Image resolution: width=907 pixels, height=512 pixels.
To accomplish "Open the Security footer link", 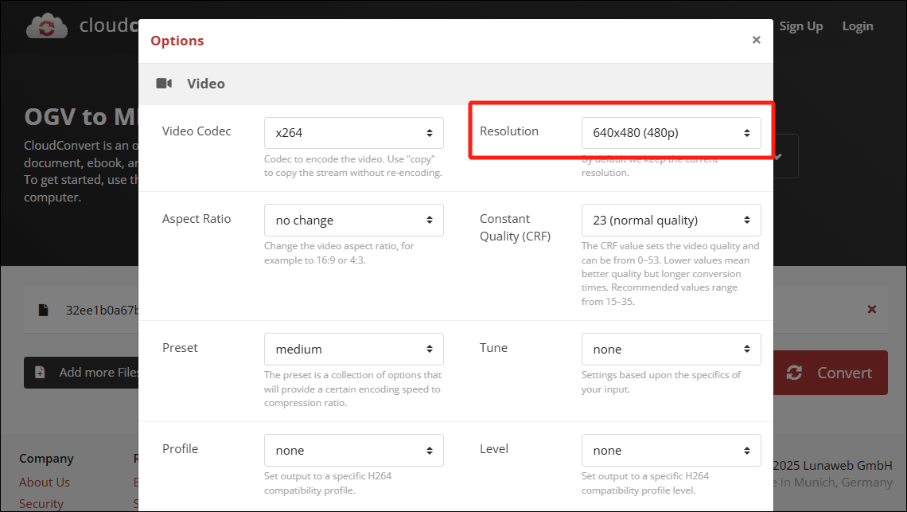I will tap(41, 503).
